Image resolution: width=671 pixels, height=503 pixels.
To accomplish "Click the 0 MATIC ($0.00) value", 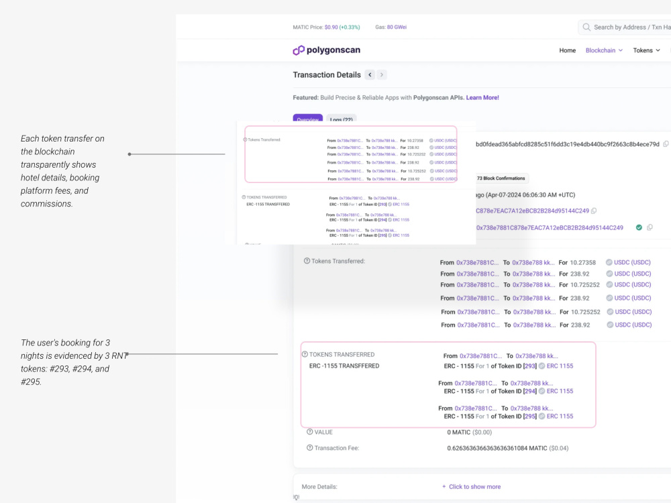I will click(470, 432).
